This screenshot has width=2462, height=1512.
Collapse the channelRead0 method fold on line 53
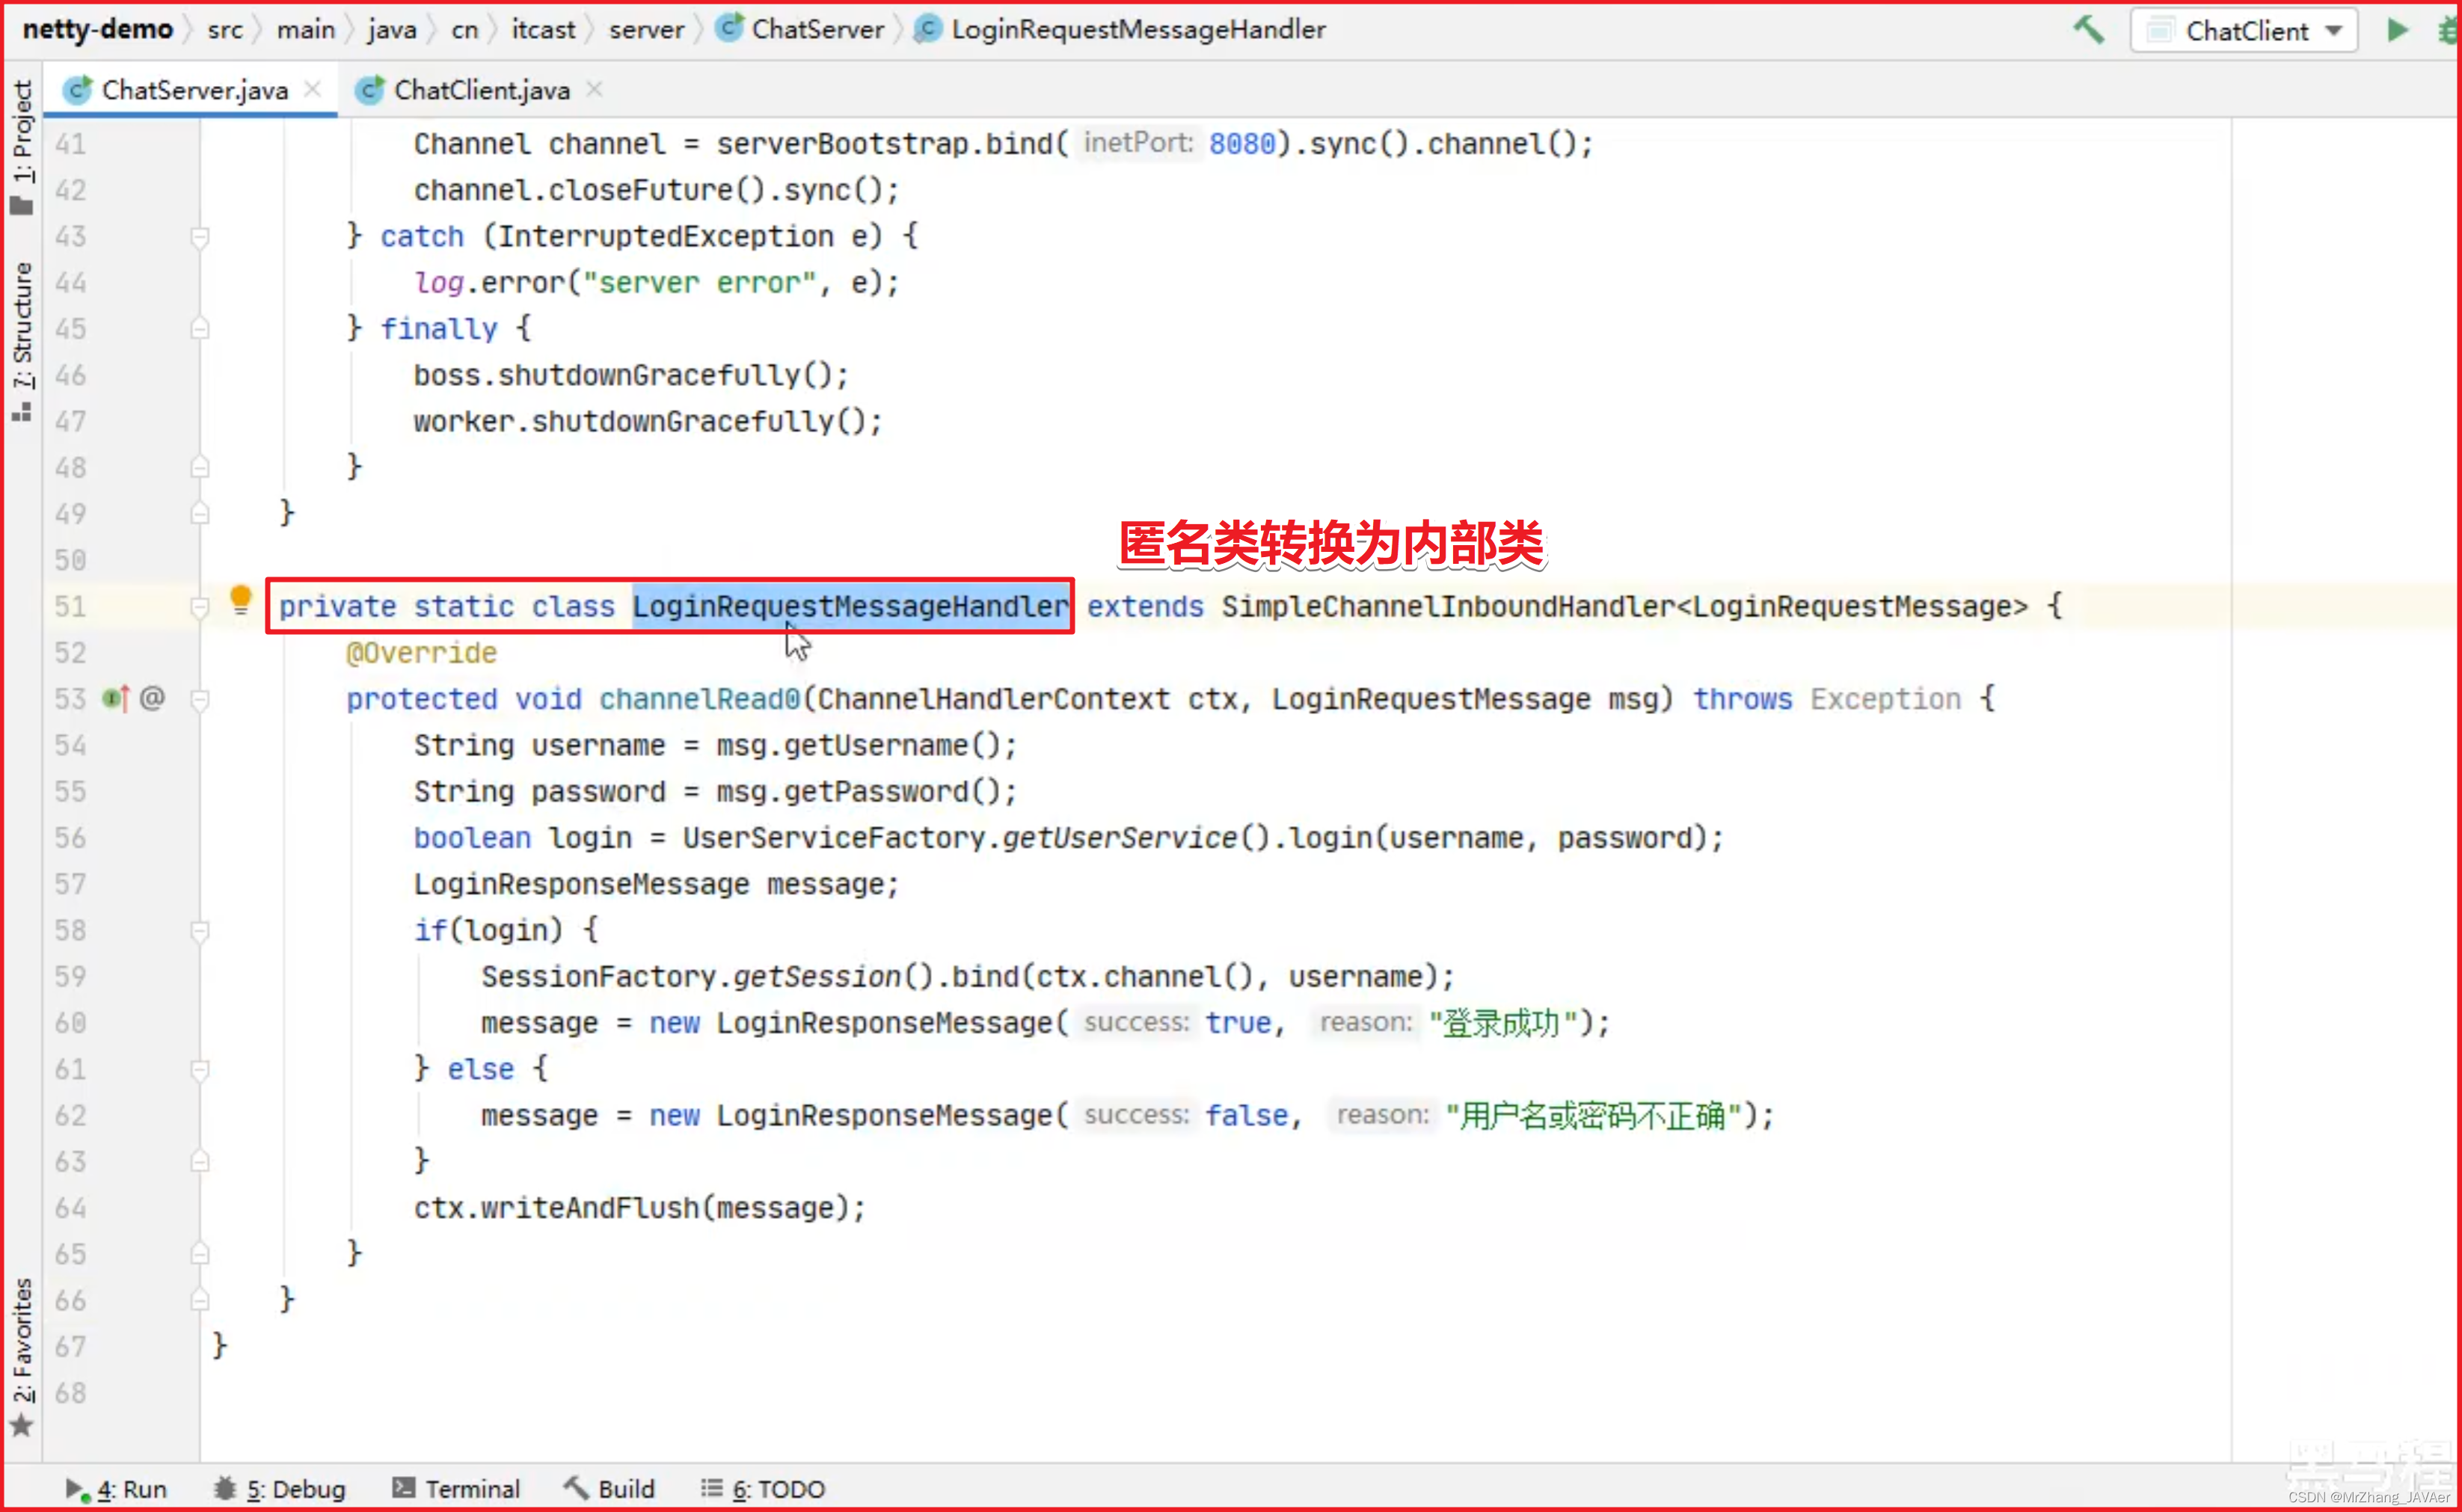coord(200,699)
